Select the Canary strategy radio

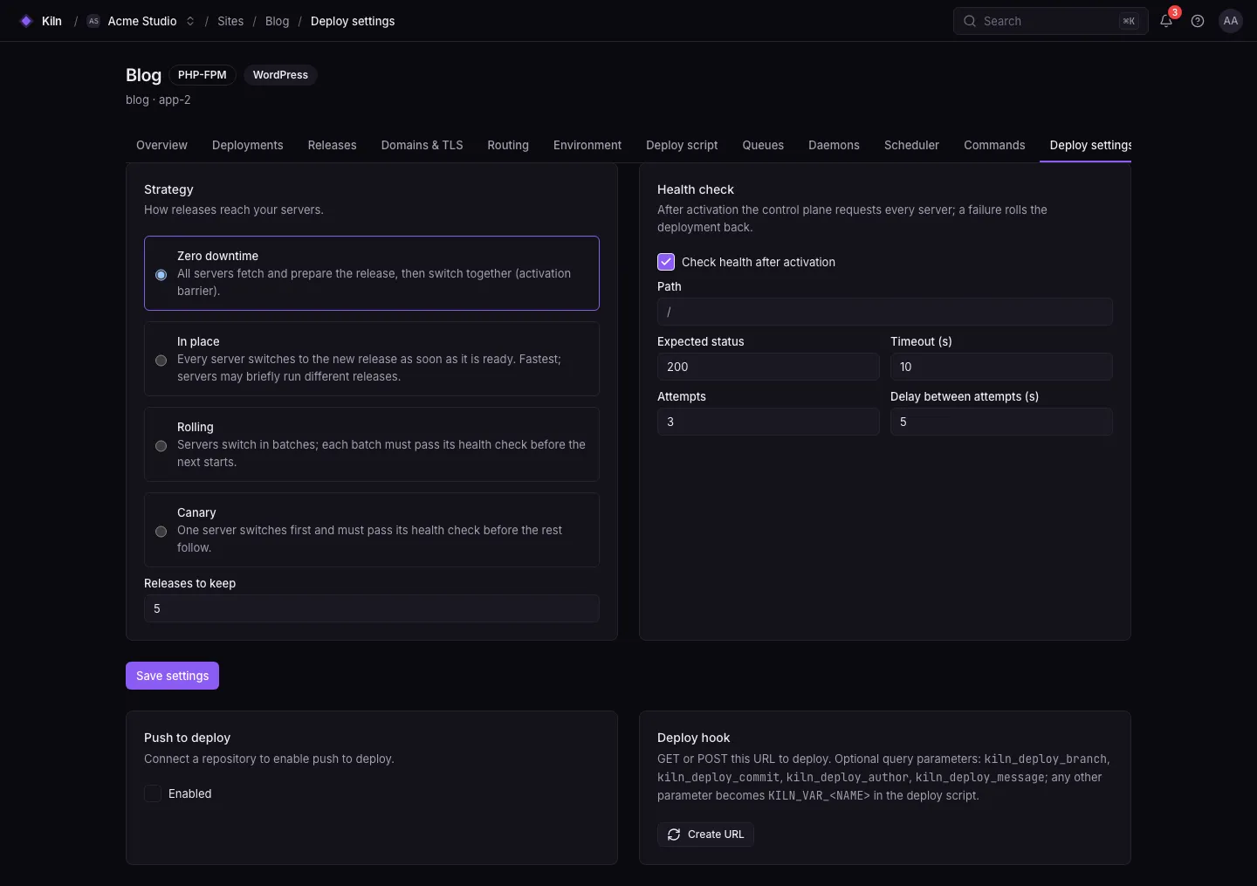(x=161, y=532)
